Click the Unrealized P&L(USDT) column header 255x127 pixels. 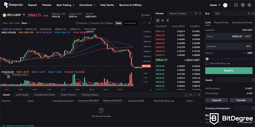click(88, 101)
